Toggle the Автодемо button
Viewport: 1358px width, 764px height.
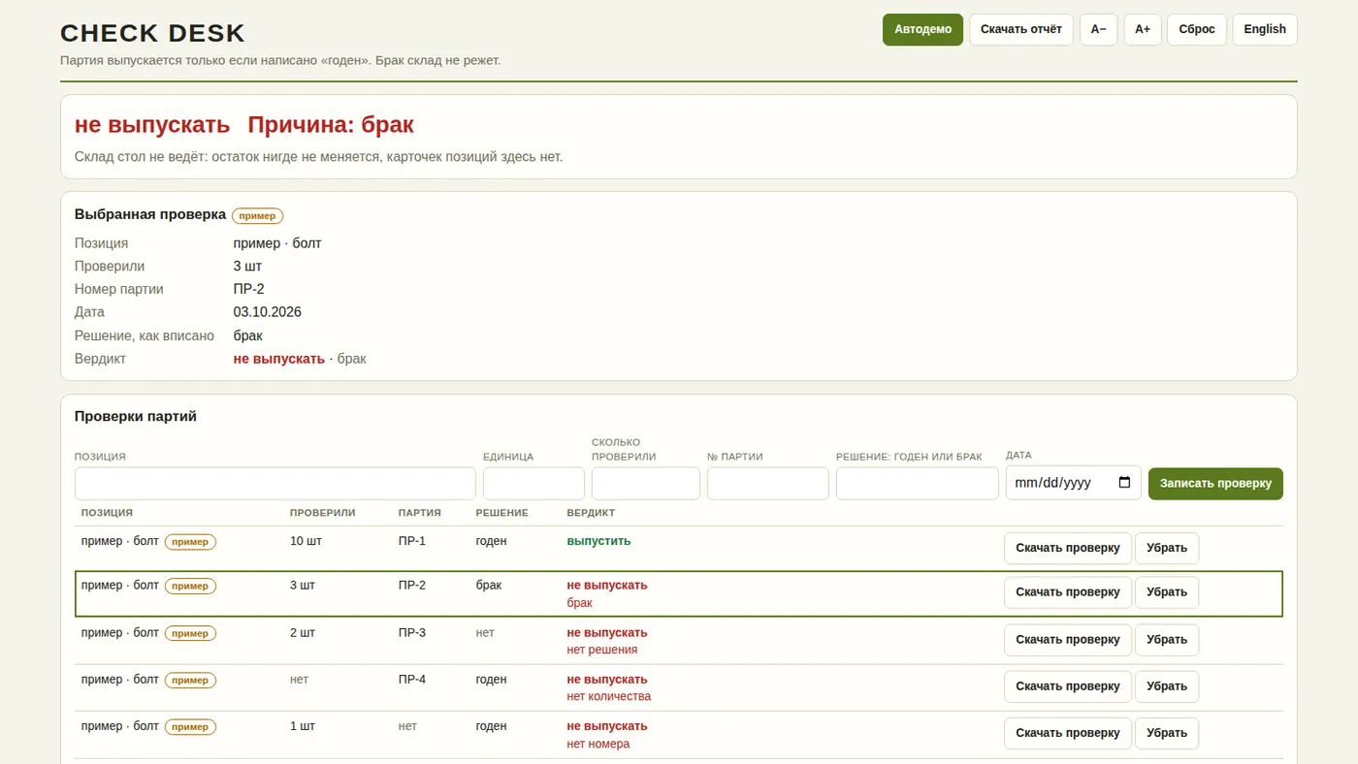click(922, 29)
